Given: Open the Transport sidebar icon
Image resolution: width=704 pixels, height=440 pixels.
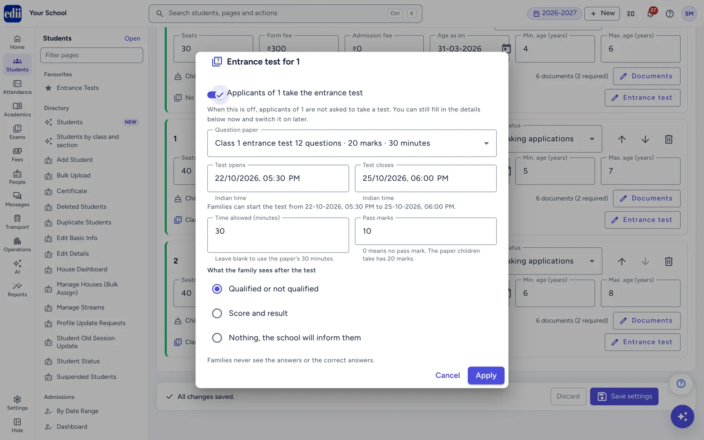Looking at the screenshot, I should [x=17, y=222].
